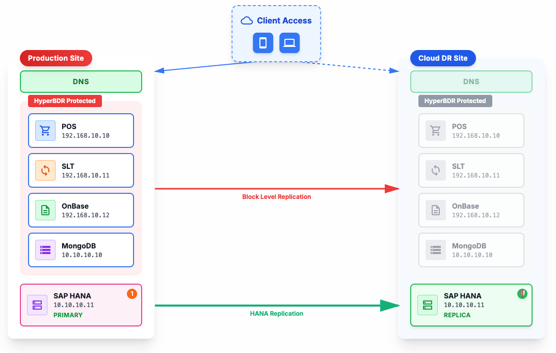The width and height of the screenshot is (556, 353).
Task: Click the Cloud DR Site DNS box
Action: (471, 82)
